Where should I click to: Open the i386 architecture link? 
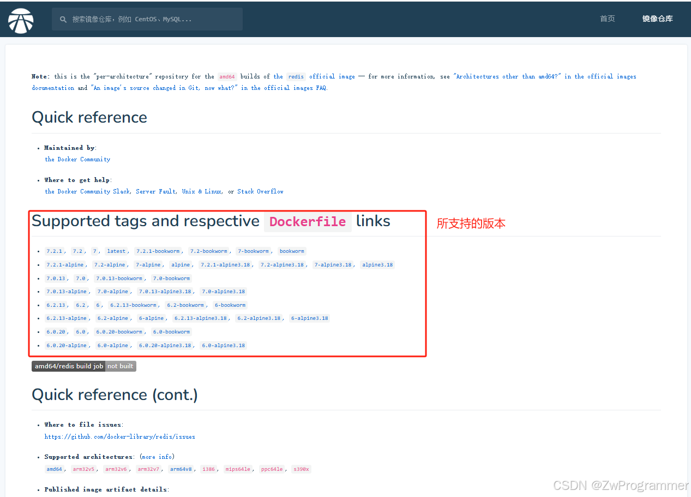point(208,469)
